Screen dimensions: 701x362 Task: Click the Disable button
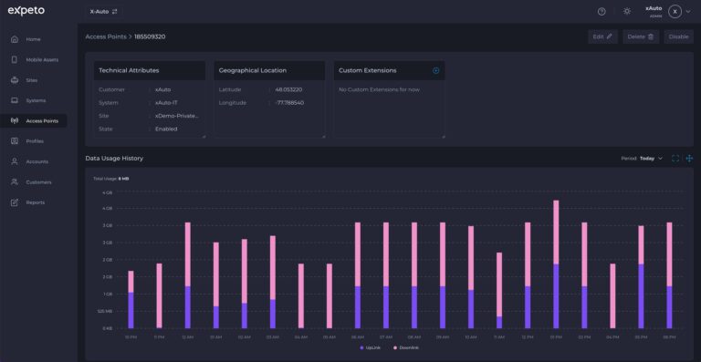click(679, 36)
